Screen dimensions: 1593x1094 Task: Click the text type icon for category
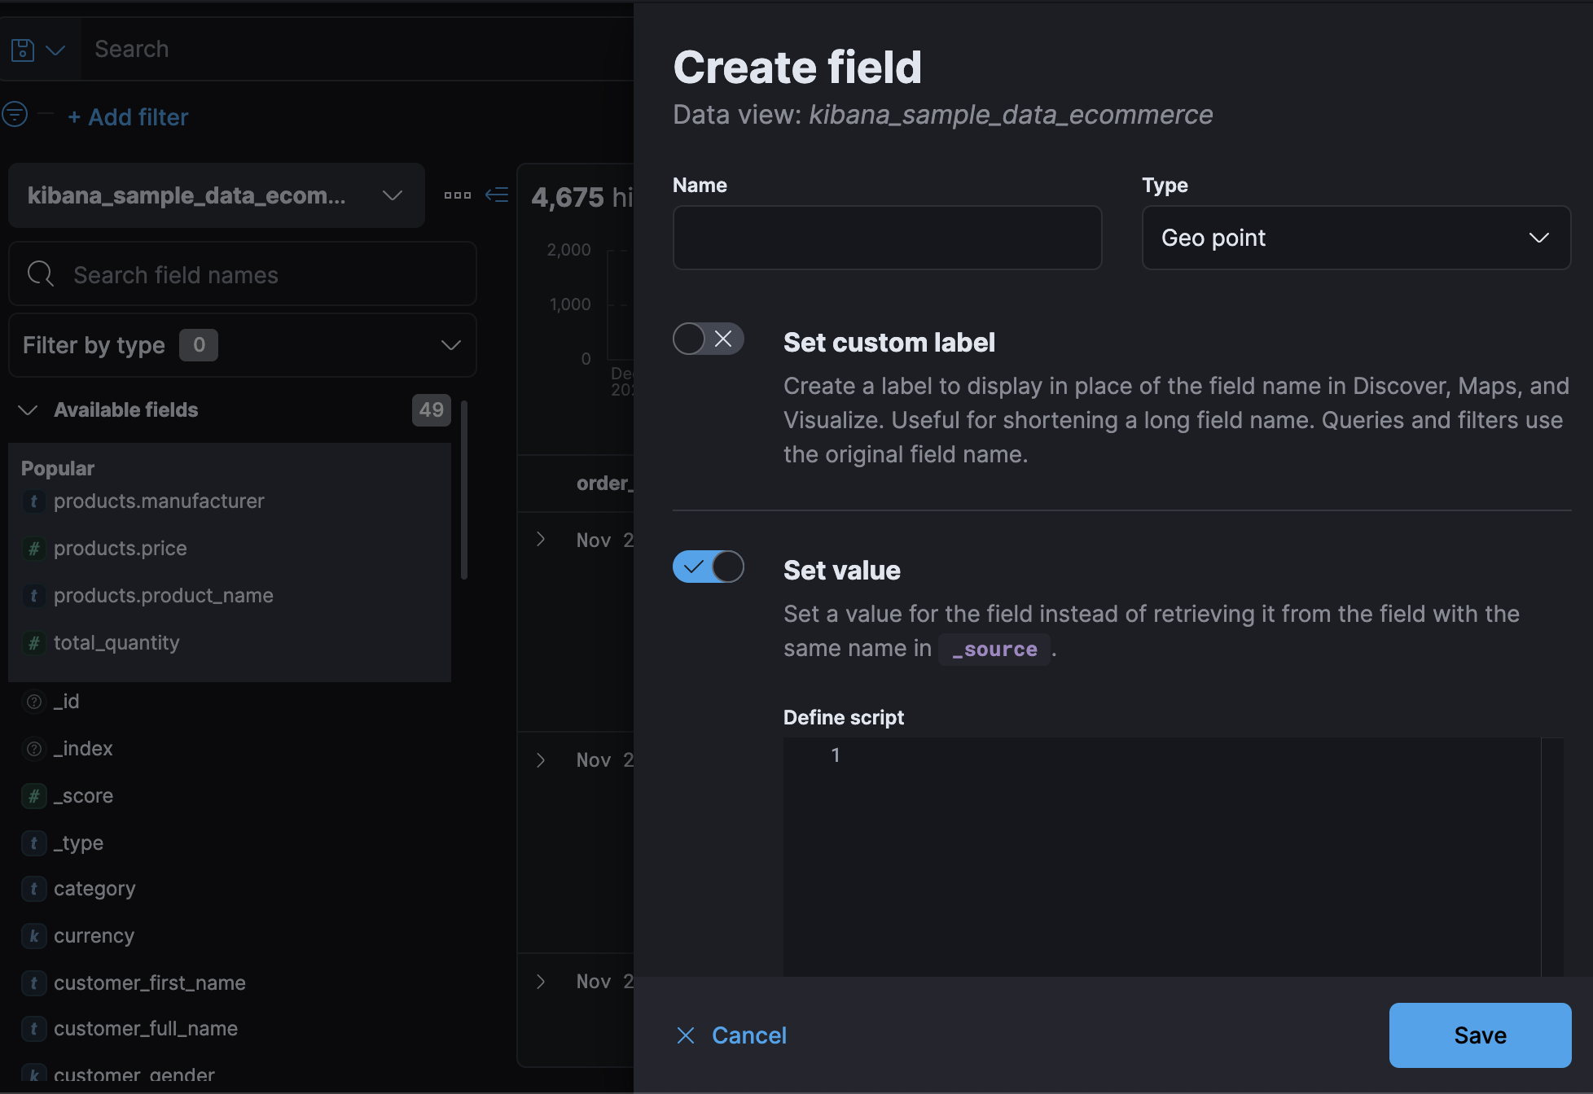click(x=33, y=889)
